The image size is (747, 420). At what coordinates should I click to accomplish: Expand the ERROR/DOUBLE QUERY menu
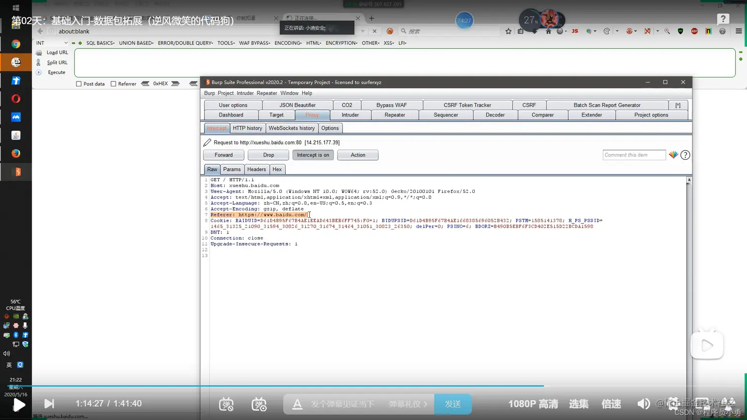[x=185, y=43]
